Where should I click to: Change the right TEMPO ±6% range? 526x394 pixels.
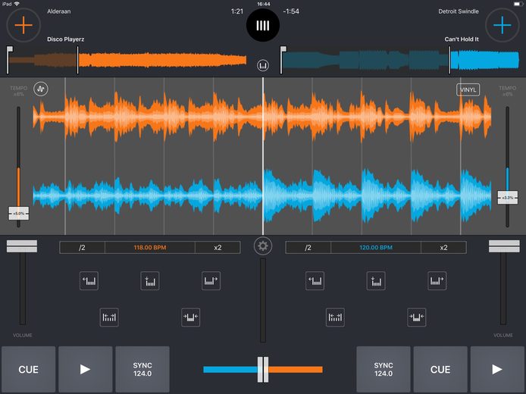[507, 91]
